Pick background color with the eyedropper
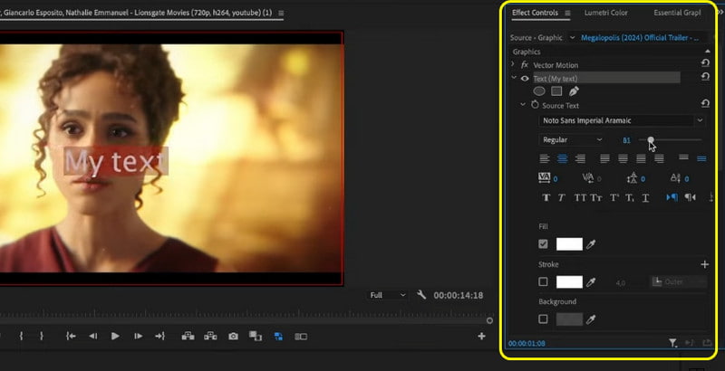Viewport: 725px width, 371px height. tap(591, 319)
